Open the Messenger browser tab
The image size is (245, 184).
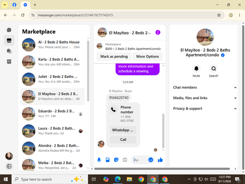point(25,5)
